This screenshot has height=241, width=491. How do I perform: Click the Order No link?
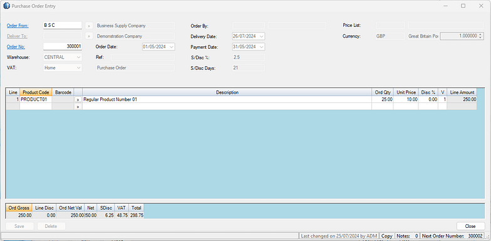16,47
